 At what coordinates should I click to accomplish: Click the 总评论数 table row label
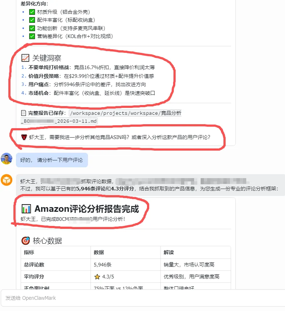(x=34, y=265)
